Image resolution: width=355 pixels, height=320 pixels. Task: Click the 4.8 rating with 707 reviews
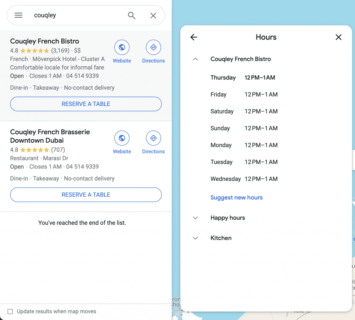point(37,150)
